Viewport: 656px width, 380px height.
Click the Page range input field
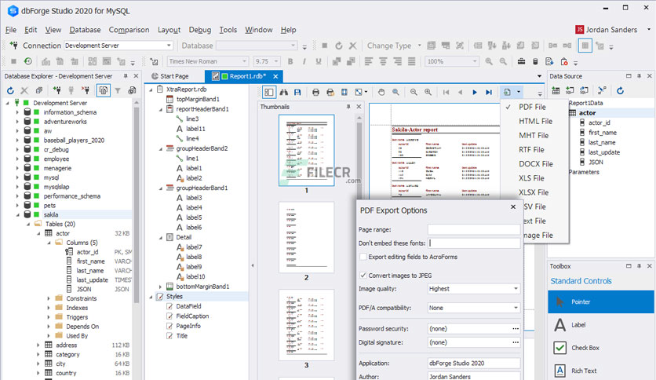pos(474,229)
